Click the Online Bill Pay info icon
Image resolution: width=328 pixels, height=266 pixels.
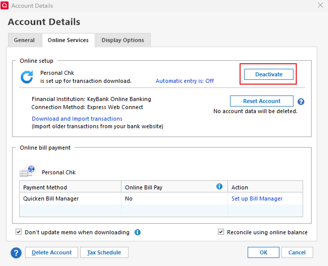click(x=219, y=186)
